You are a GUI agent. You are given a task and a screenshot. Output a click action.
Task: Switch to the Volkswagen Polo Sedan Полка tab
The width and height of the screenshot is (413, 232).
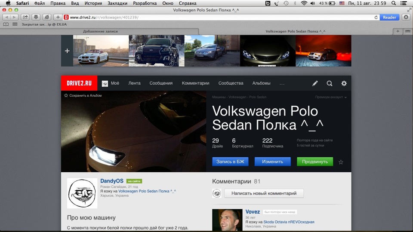point(295,31)
